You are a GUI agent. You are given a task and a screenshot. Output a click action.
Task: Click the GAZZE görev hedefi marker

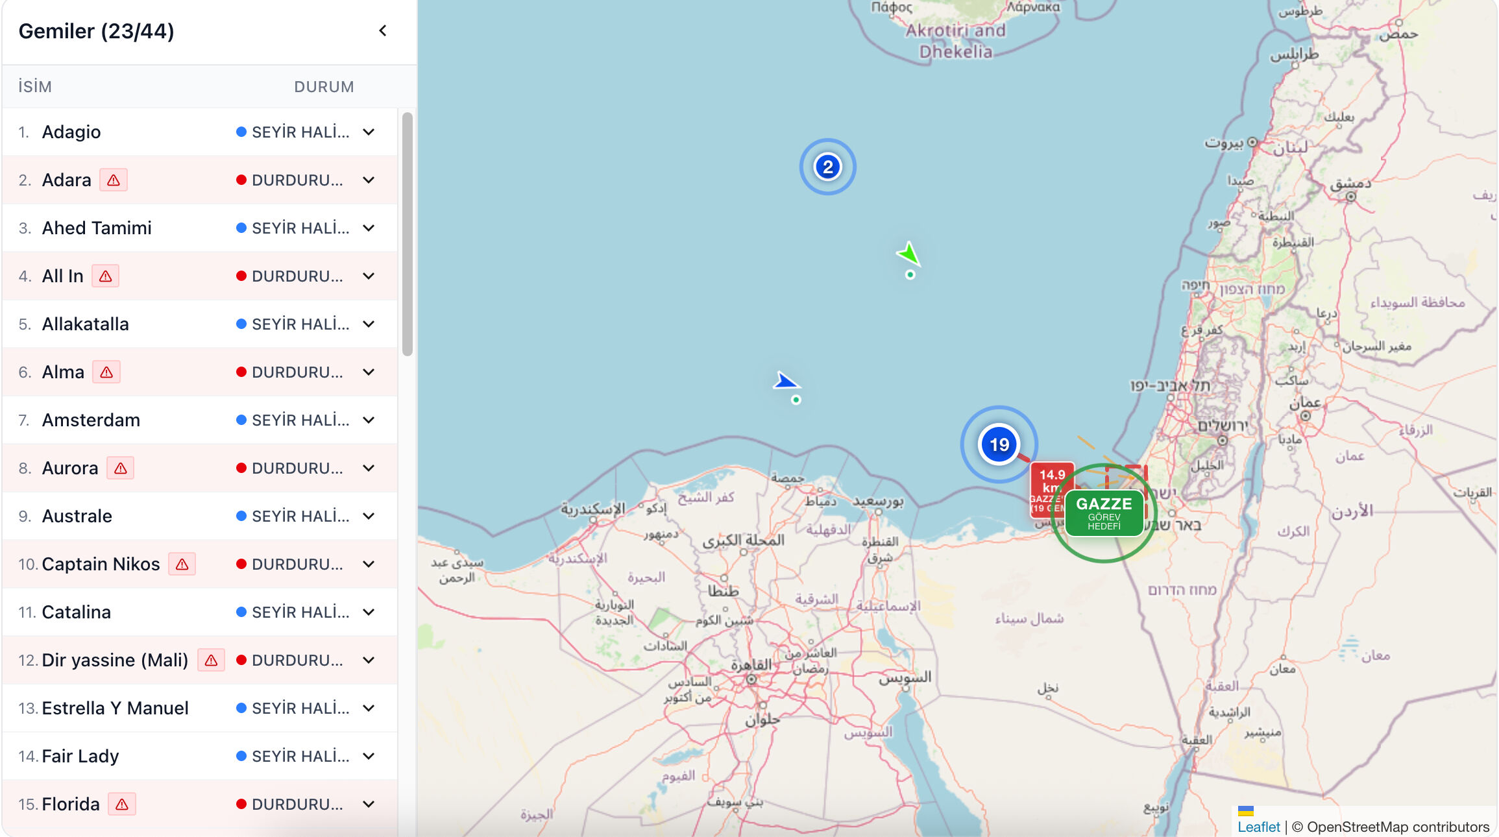[1104, 513]
